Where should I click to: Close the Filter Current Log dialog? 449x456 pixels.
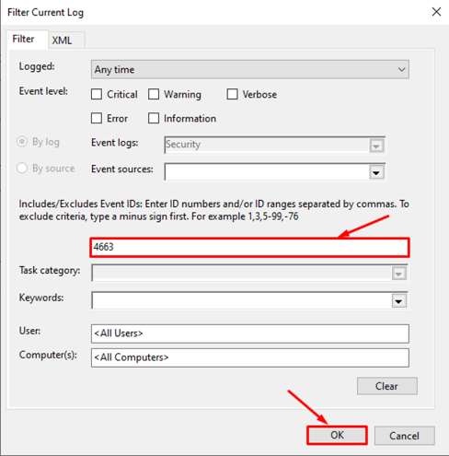436,12
